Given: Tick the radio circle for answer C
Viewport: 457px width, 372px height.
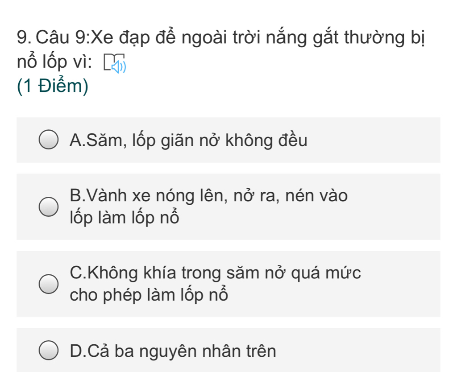Looking at the screenshot, I should point(48,284).
